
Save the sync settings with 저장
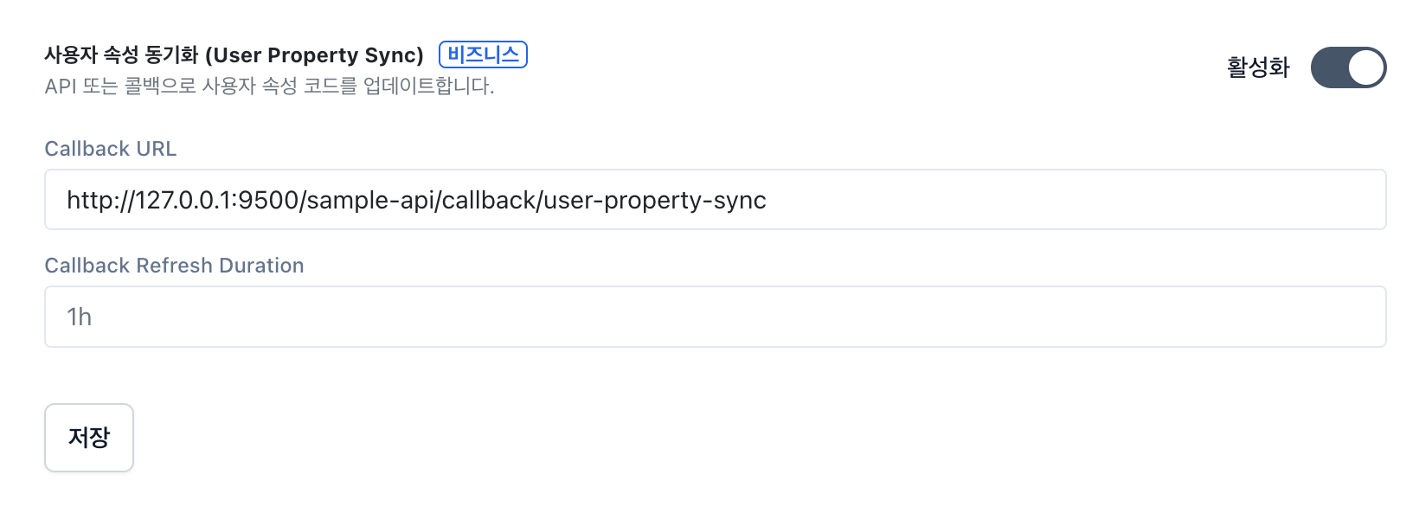pos(89,438)
